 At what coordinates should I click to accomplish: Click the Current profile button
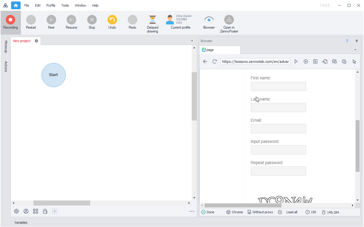180,22
